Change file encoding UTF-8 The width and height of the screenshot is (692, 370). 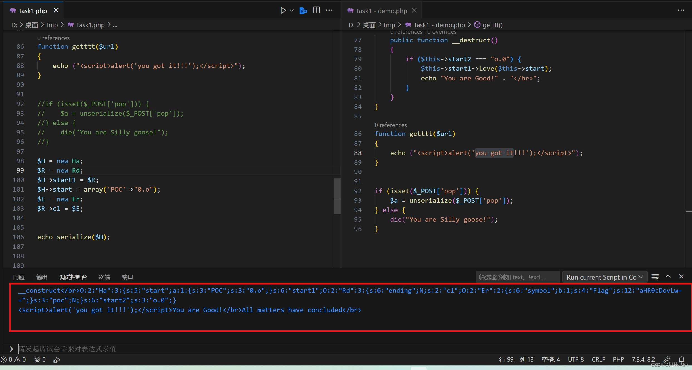tap(576, 359)
